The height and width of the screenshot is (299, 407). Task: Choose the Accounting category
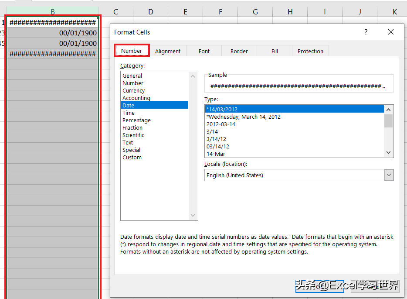(155, 98)
